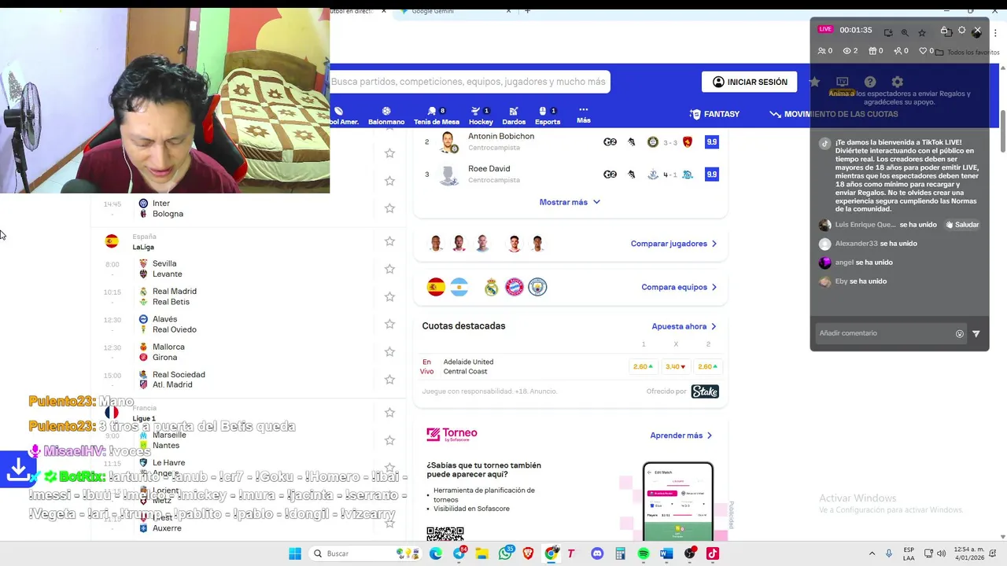Open the emoji picker in comment box

click(960, 333)
